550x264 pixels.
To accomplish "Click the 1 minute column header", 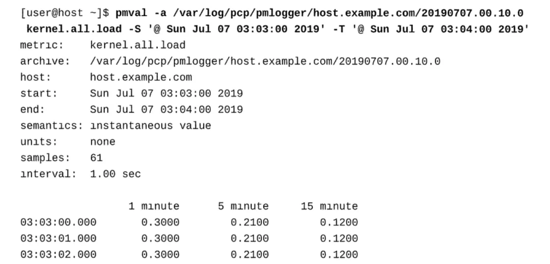I will click(x=154, y=206).
